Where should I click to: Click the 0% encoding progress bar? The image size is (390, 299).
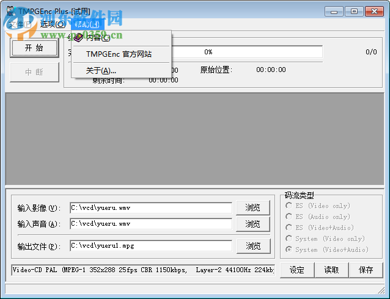pos(248,52)
